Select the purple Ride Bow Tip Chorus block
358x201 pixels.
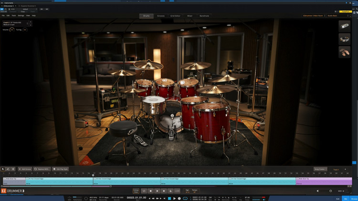(324, 181)
